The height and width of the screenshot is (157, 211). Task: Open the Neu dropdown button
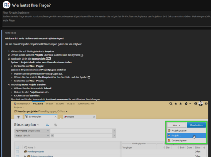[176, 125]
